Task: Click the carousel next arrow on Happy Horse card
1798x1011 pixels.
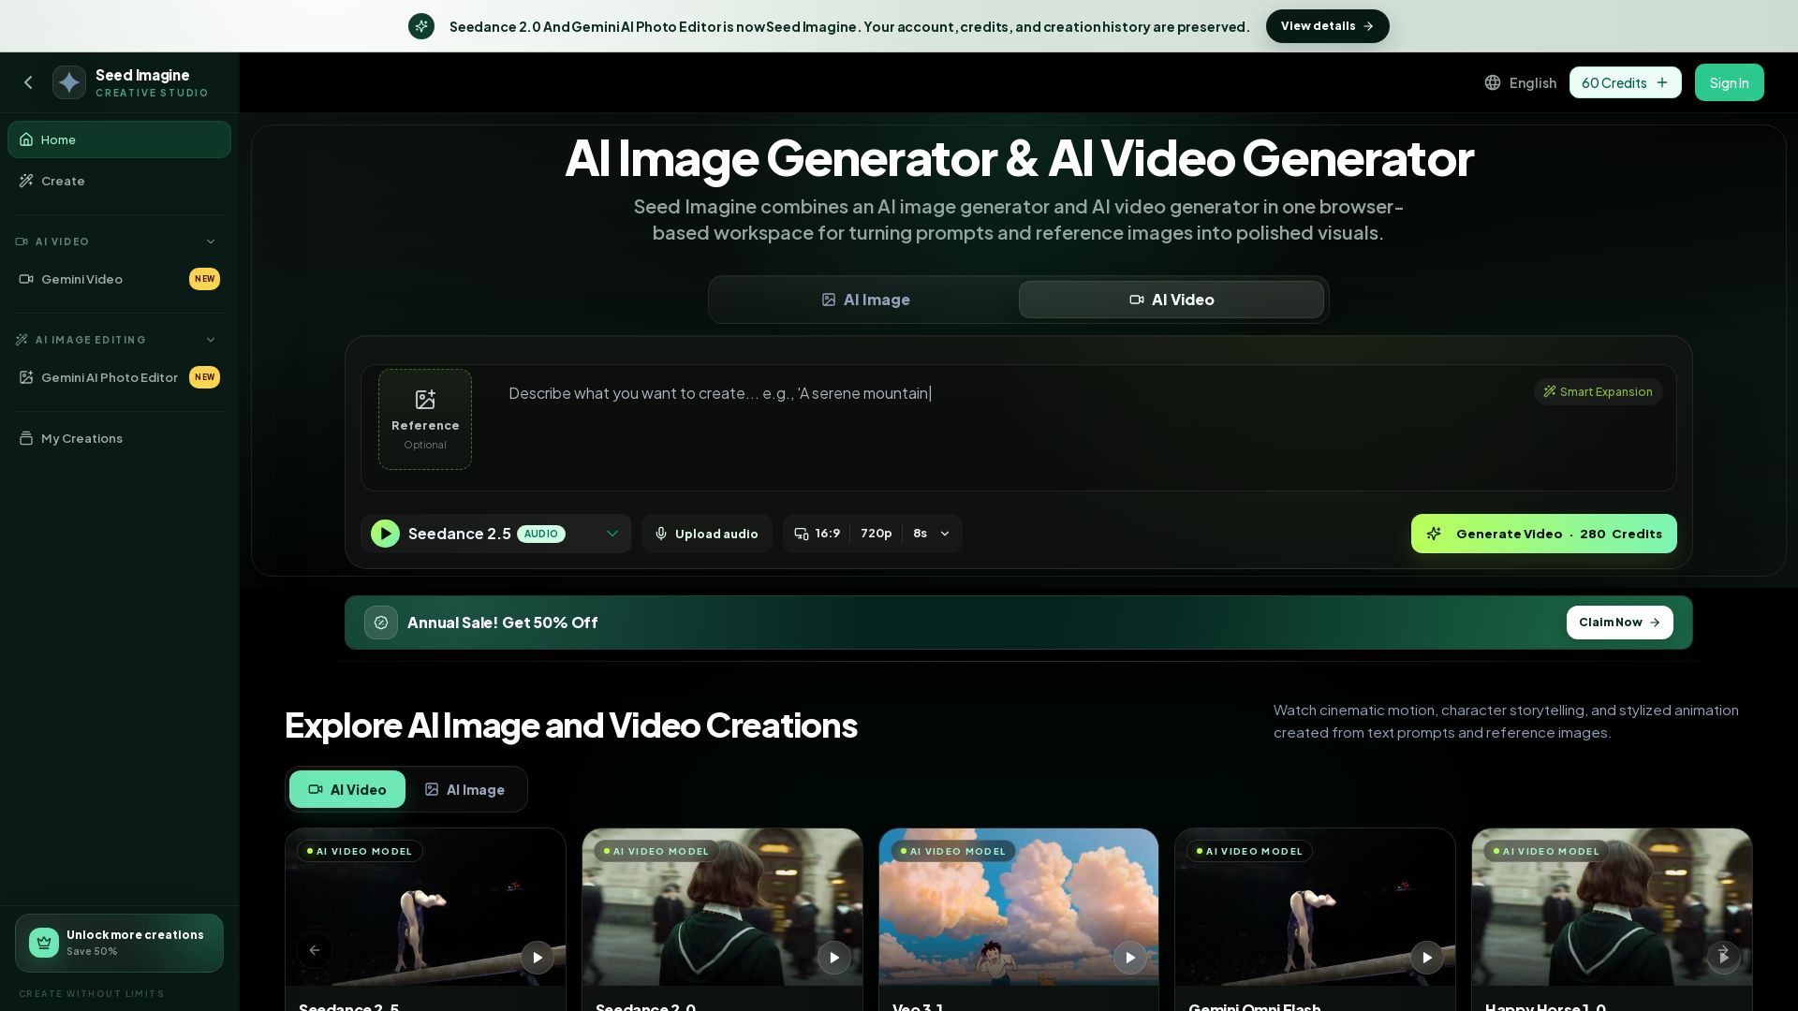Action: coord(1723,950)
